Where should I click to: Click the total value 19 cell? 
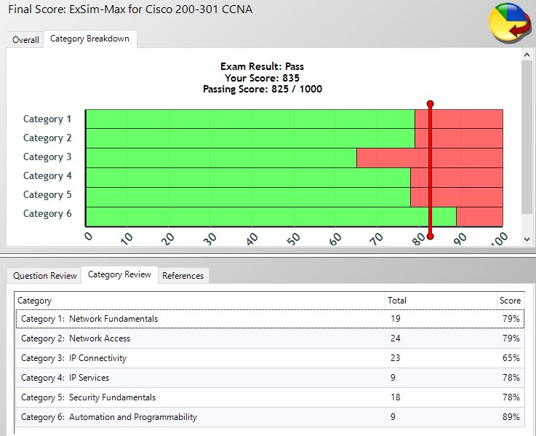point(396,319)
